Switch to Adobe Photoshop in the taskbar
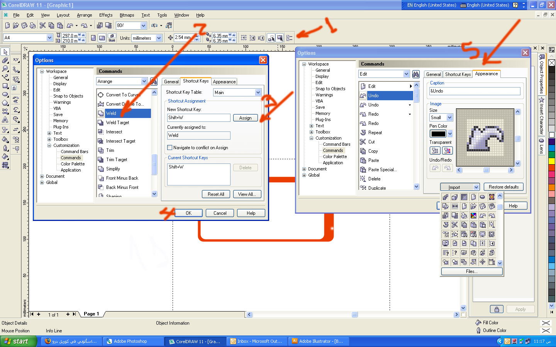The image size is (556, 347). (x=134, y=341)
